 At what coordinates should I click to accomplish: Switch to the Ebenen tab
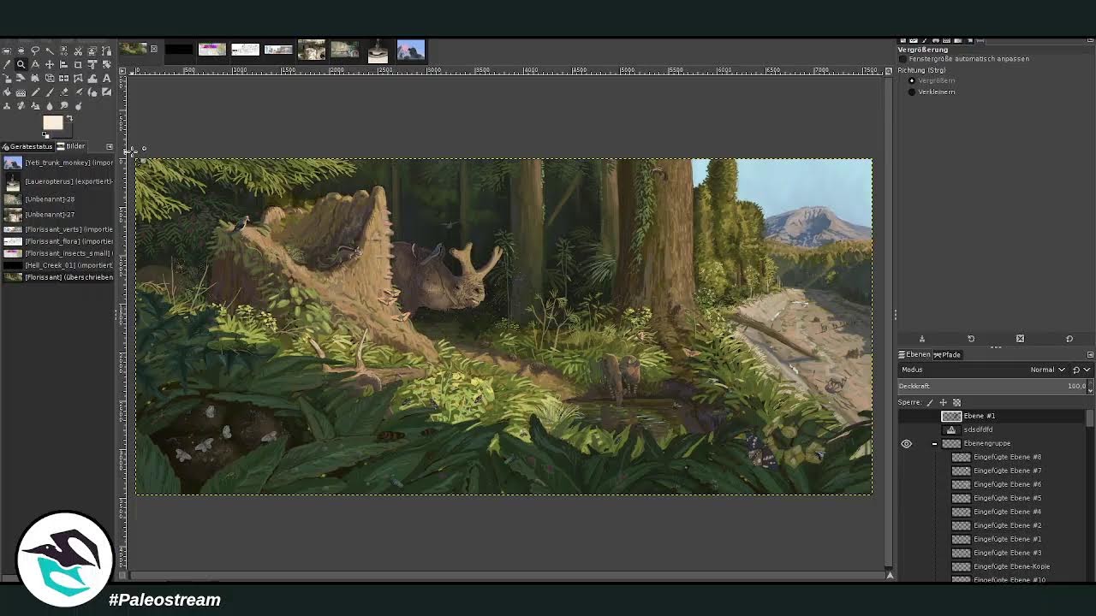[x=914, y=354]
